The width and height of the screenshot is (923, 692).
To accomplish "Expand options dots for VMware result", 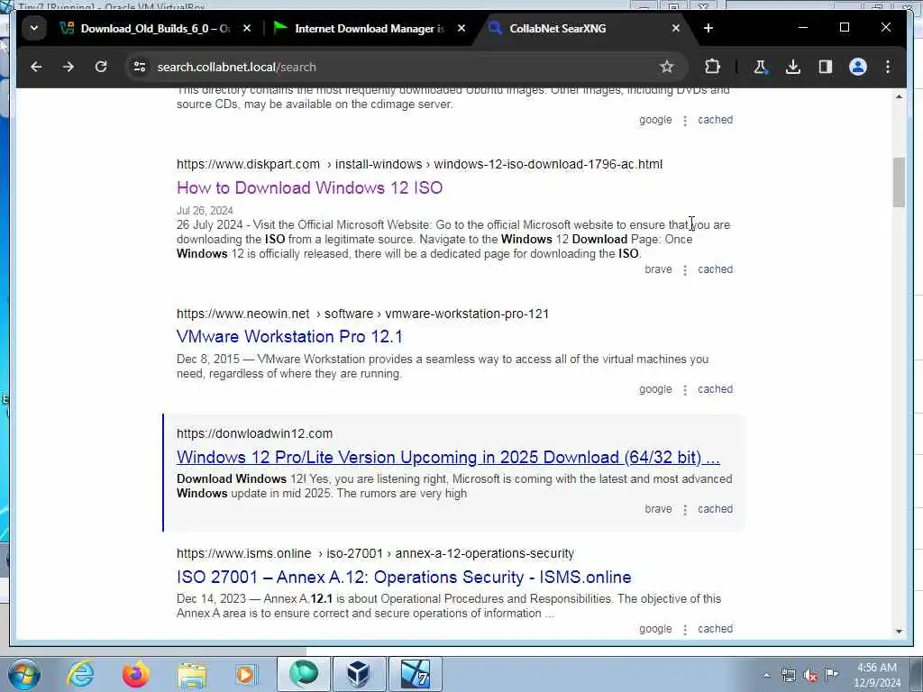I will tap(685, 390).
